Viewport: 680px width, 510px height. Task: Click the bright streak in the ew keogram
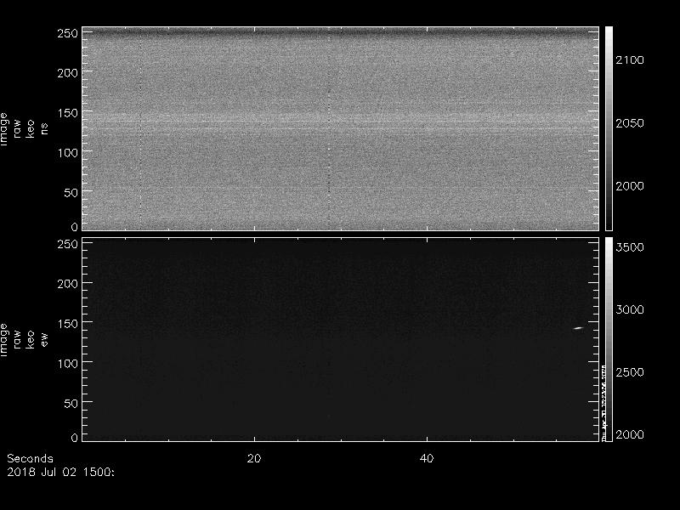(x=578, y=328)
